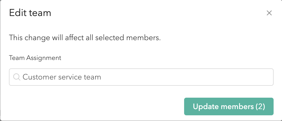Image resolution: width=282 pixels, height=121 pixels.
Task: Click the sentence about affecting all selected members
Action: click(85, 38)
